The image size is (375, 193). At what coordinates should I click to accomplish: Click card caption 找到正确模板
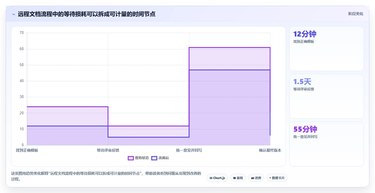pyautogui.click(x=304, y=42)
